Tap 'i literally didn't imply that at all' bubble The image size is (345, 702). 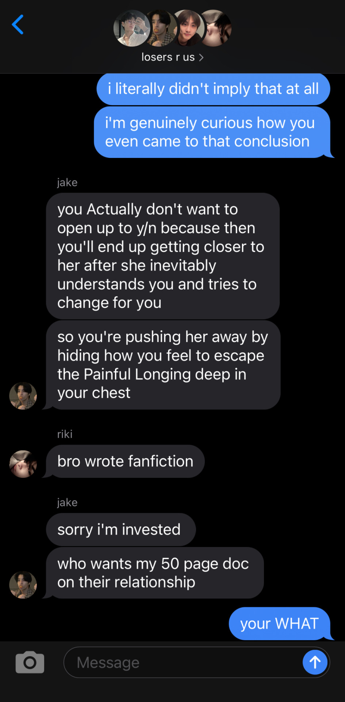[x=213, y=89]
